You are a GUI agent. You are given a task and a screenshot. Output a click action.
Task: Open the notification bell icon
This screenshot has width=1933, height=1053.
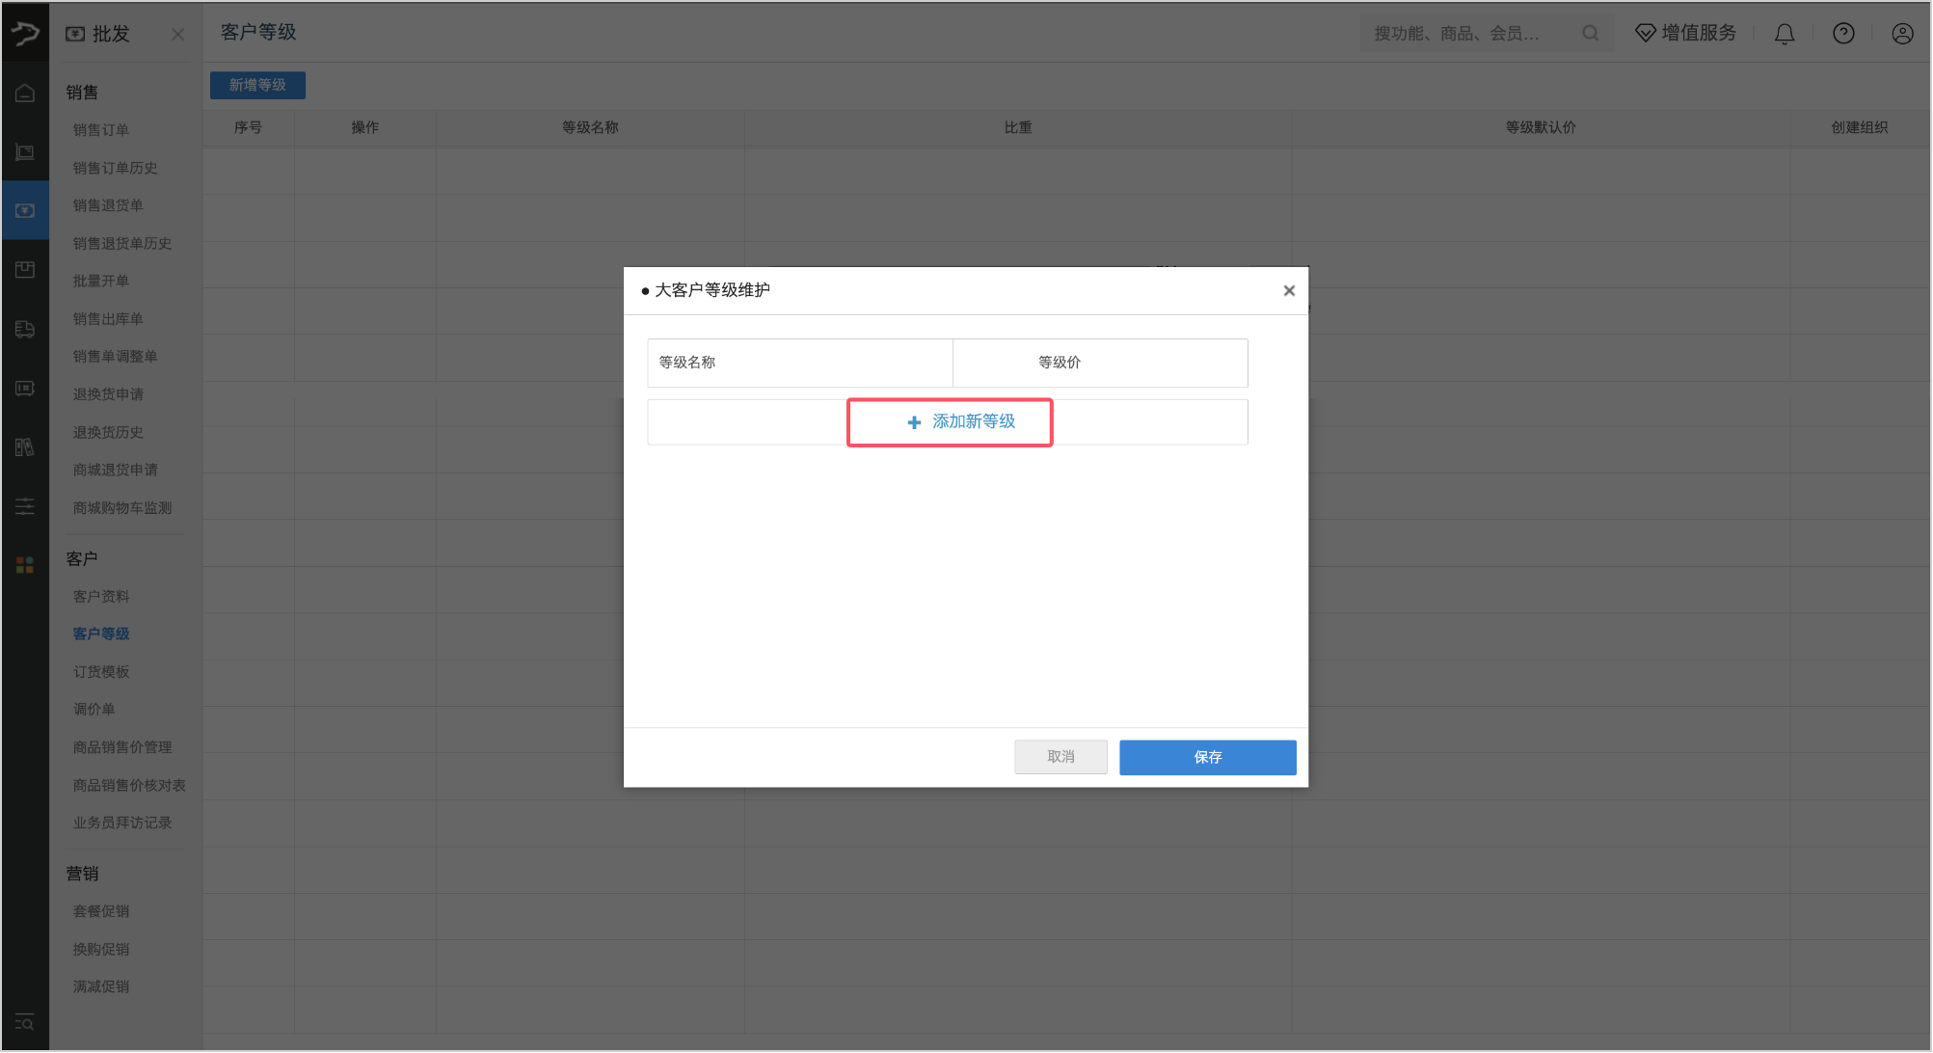tap(1785, 34)
